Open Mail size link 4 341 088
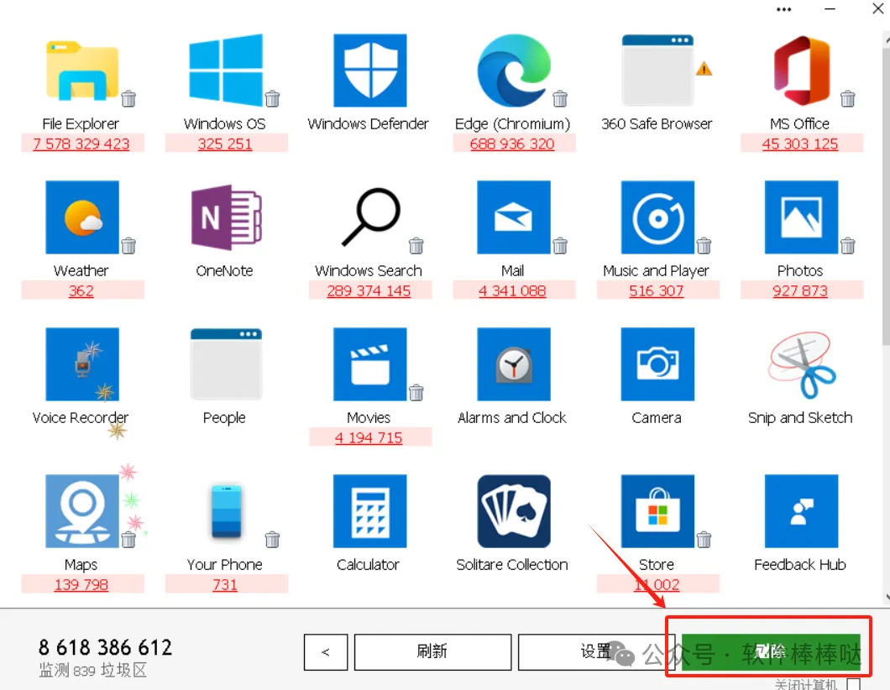Viewport: 890px width, 690px height. click(512, 291)
